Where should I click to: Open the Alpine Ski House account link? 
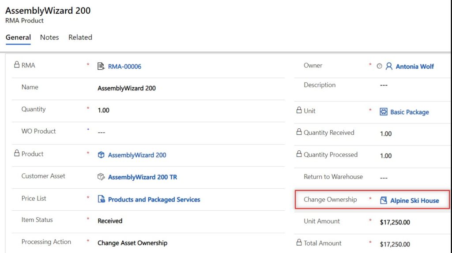[414, 201]
